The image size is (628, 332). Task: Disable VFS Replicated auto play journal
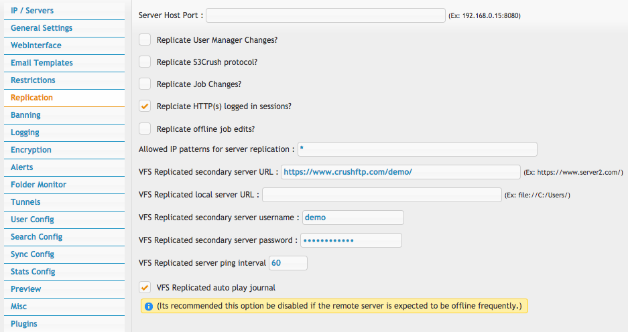145,287
